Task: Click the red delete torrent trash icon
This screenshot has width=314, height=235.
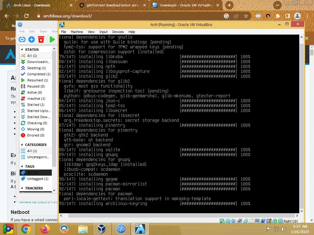Action: (x=41, y=39)
